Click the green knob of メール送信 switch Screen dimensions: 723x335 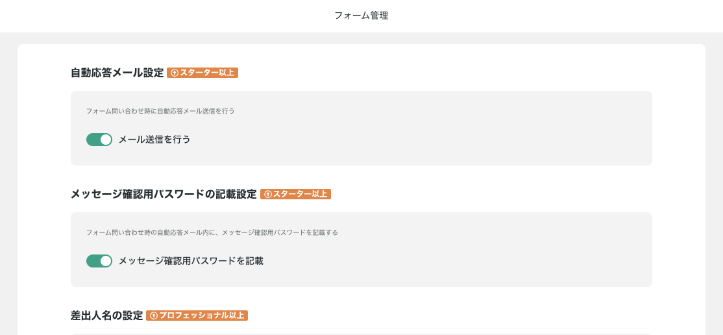(106, 140)
